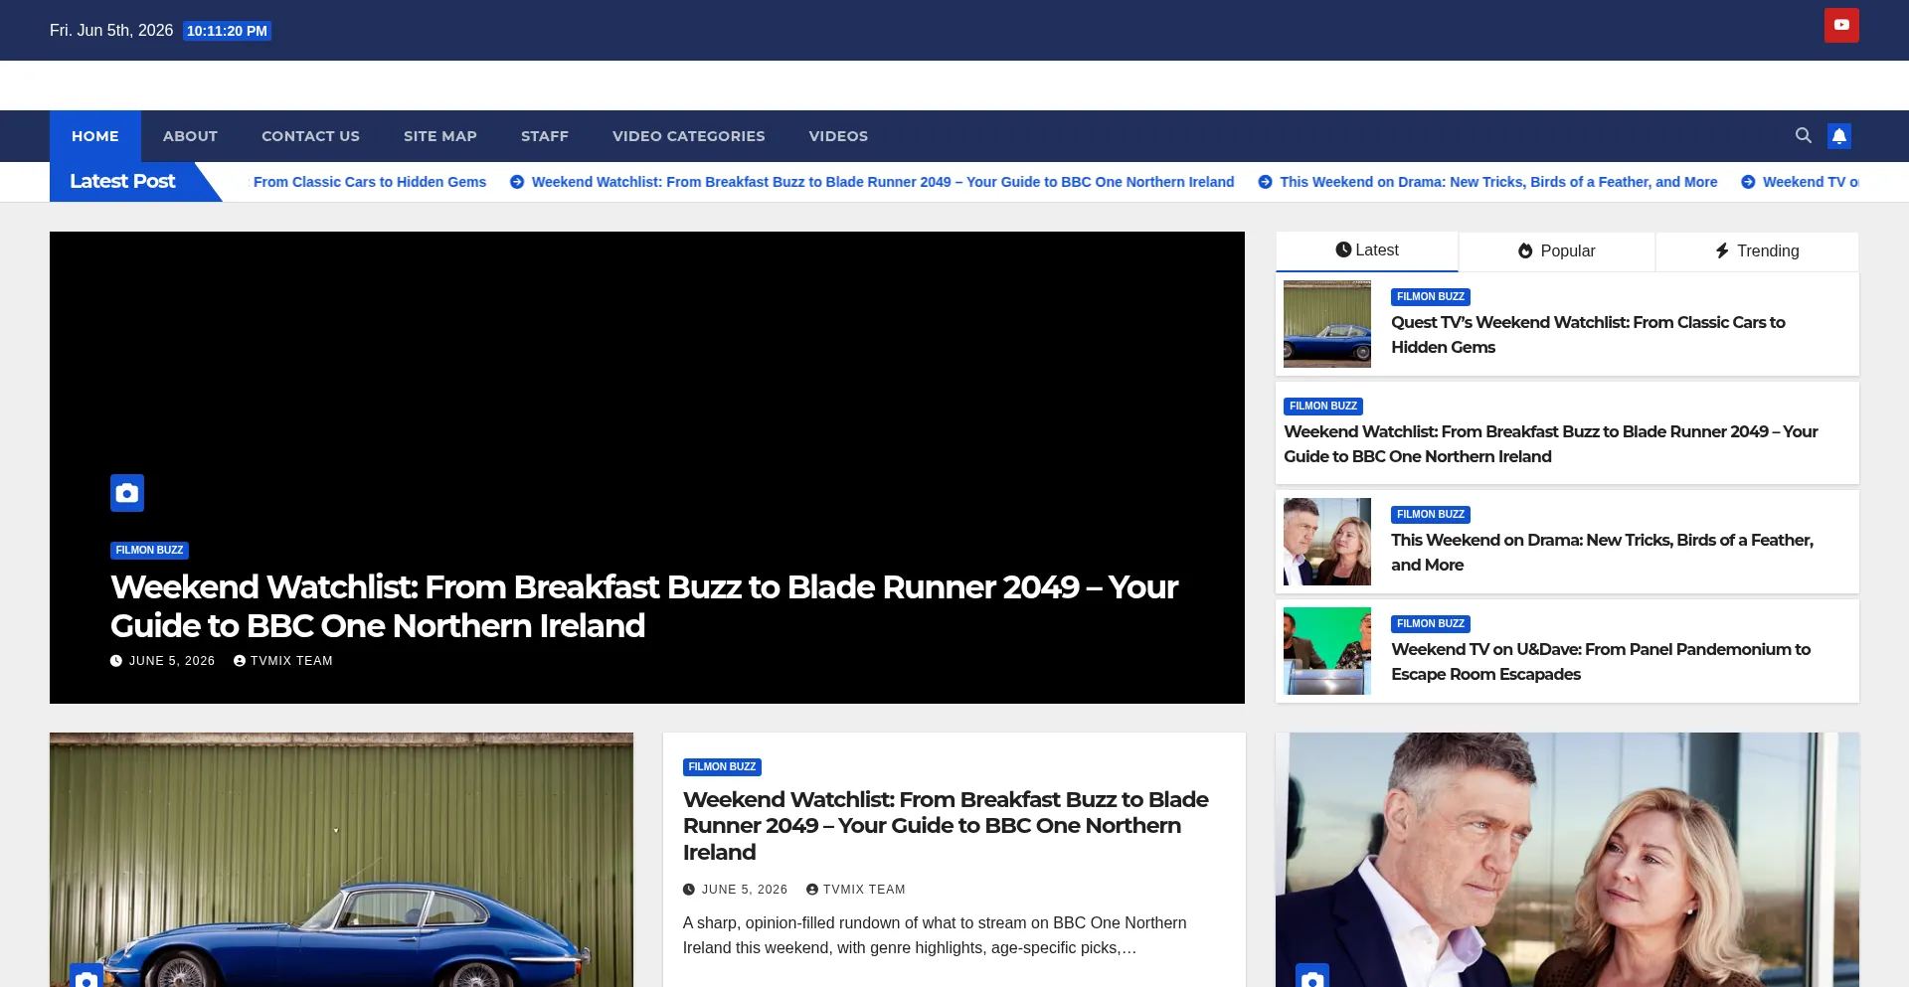The image size is (1909, 987).
Task: Open Video Categories menu item
Action: coord(689,136)
